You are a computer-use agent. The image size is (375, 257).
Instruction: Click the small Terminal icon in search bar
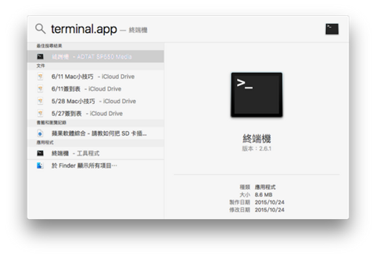(332, 29)
